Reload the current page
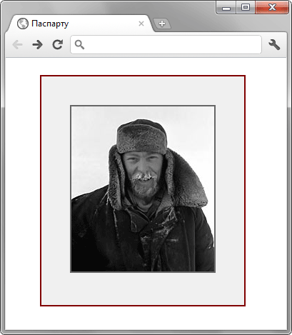 pyautogui.click(x=58, y=44)
